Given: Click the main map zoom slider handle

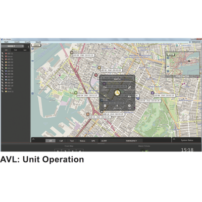Looking at the screenshot, I should pyautogui.click(x=32, y=61).
